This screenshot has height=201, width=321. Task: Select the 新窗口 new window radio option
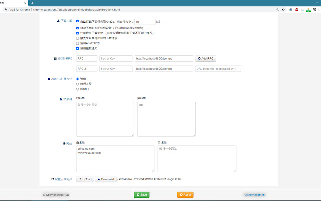point(77,89)
